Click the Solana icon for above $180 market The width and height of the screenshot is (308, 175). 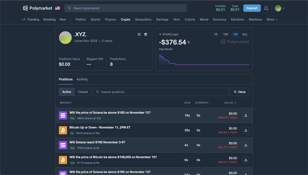(63, 115)
